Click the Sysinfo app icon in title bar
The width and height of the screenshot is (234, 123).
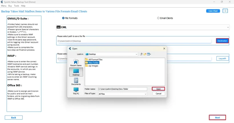coord(2,2)
